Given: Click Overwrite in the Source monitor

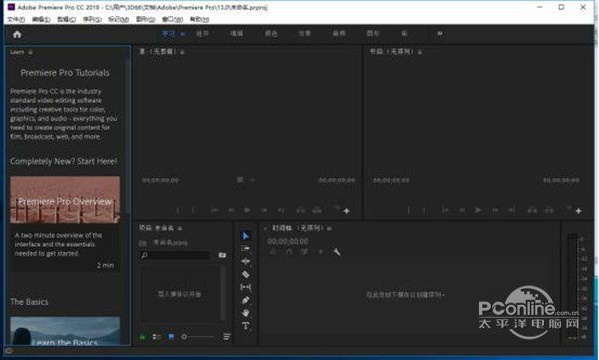Looking at the screenshot, I should (317, 210).
